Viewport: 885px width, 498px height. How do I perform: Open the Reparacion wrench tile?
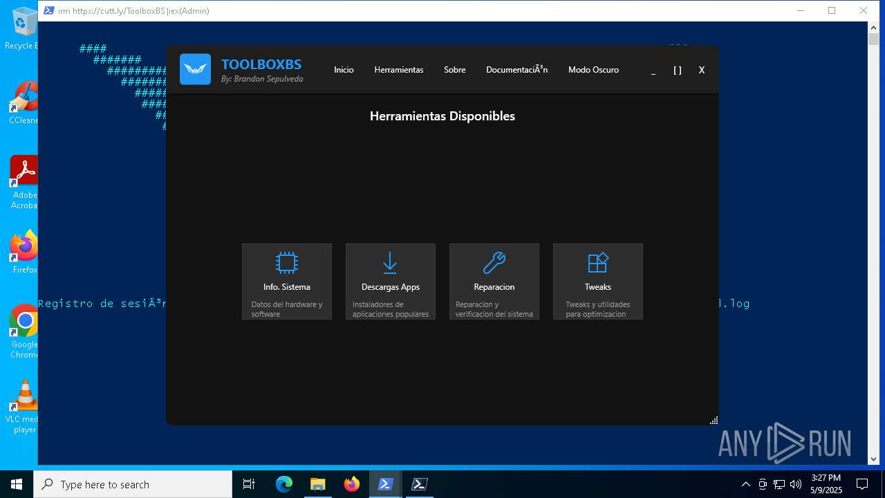point(494,282)
